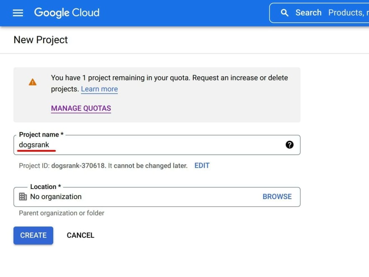Click BROWSE to choose a location
The height and width of the screenshot is (277, 369).
click(277, 197)
